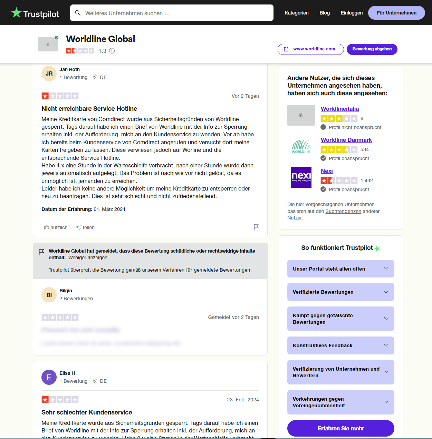Click the Profil beansprucht checkmark under Nexi
This screenshot has height=439, width=432.
point(323,189)
